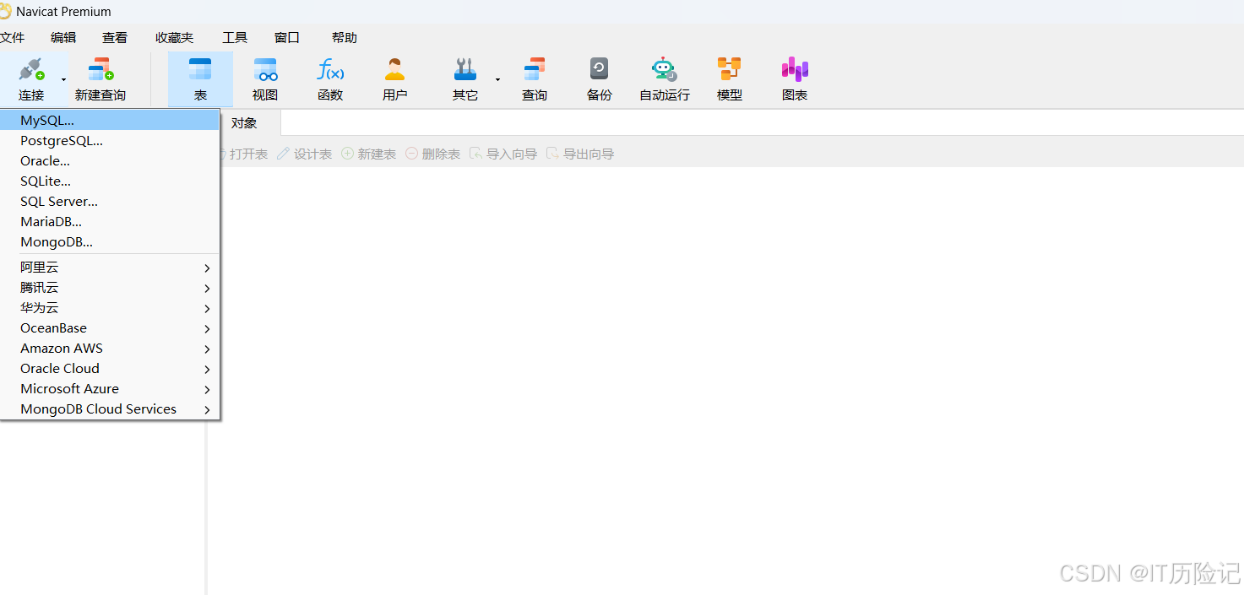Choose SQL Server... from the connection list

coord(110,202)
